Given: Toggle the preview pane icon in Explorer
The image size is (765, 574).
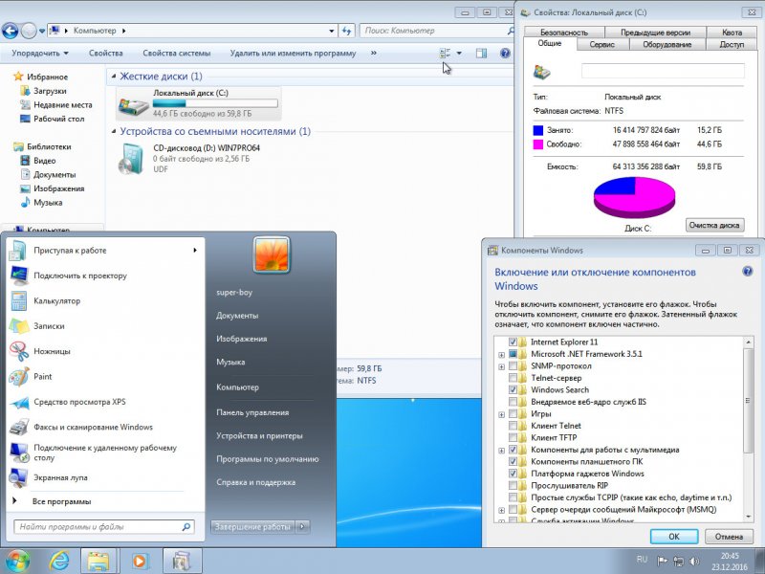Looking at the screenshot, I should (481, 54).
